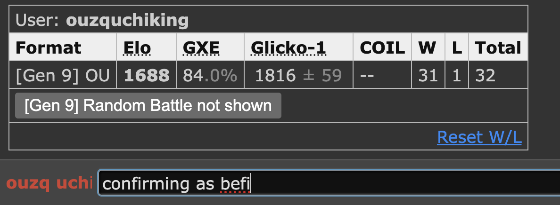Click the red "ouzq uchi" username label

49,184
